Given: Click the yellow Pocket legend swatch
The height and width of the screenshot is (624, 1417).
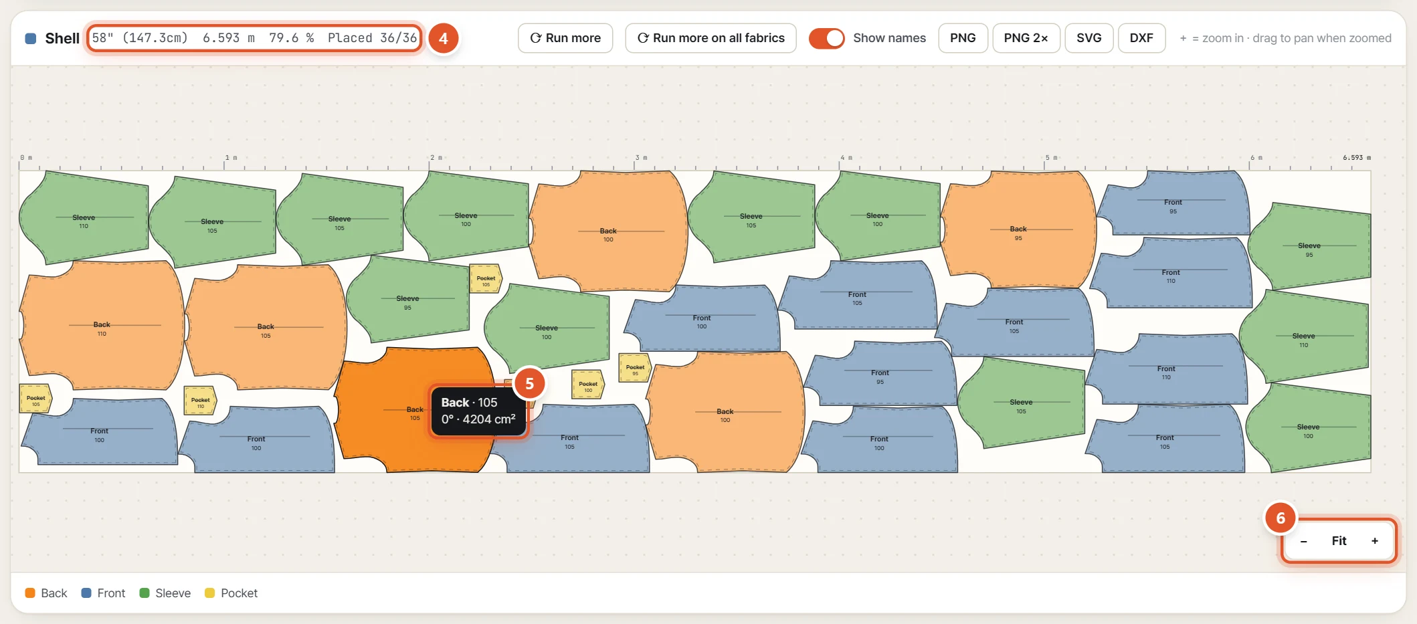Looking at the screenshot, I should (209, 593).
